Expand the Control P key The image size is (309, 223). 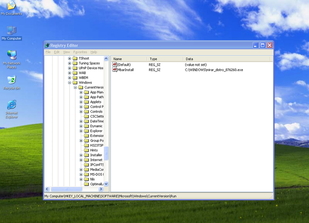(81, 107)
